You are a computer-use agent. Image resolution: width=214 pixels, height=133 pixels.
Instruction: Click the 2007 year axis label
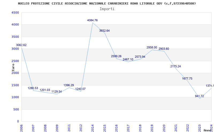click(33, 128)
